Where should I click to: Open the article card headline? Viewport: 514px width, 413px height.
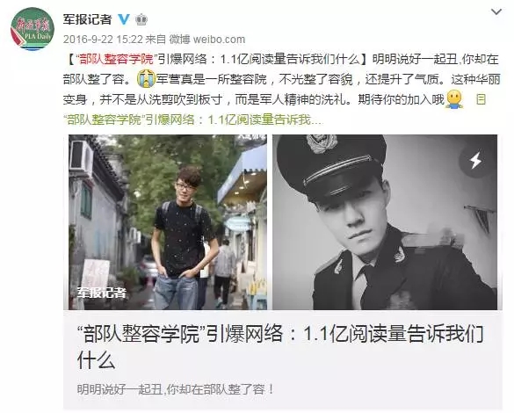(x=280, y=347)
